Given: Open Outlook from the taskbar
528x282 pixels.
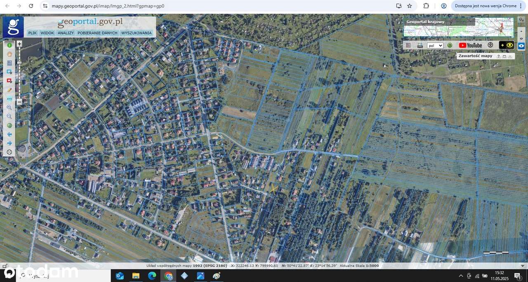Looking at the screenshot, I should 120,276.
